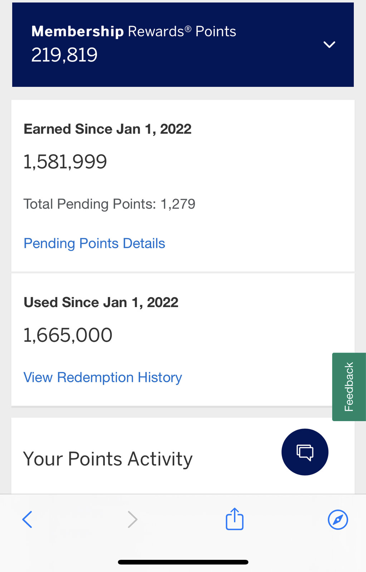Tap Your Points Activity heading
Screen dimensions: 366x572
pos(108,459)
